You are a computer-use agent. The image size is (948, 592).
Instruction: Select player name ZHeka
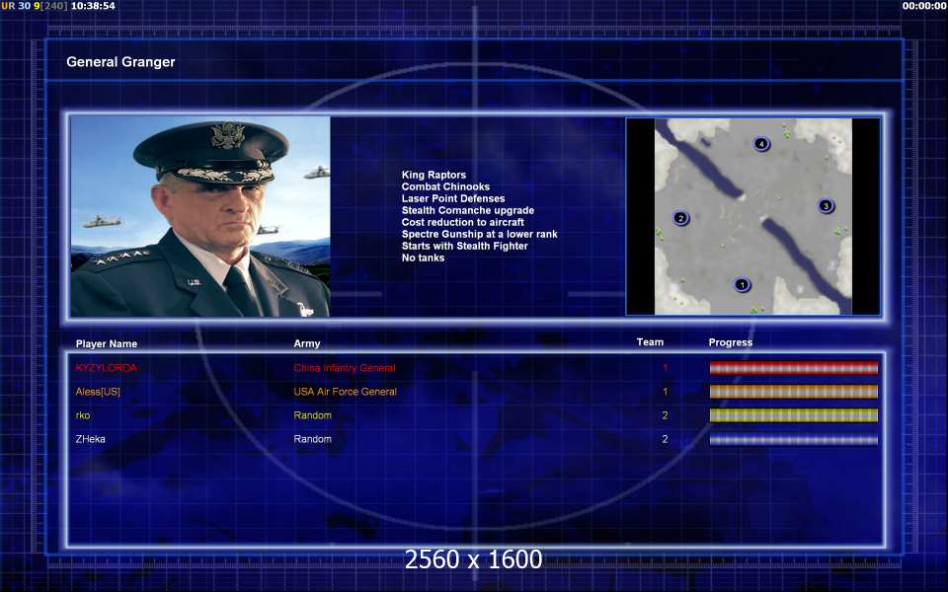coord(90,439)
